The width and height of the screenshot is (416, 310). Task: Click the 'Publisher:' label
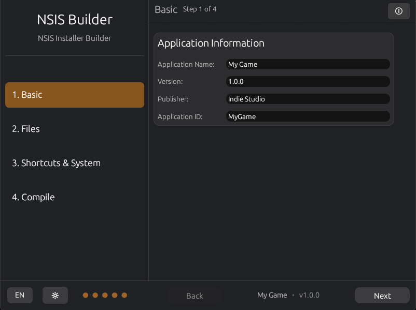coord(173,99)
